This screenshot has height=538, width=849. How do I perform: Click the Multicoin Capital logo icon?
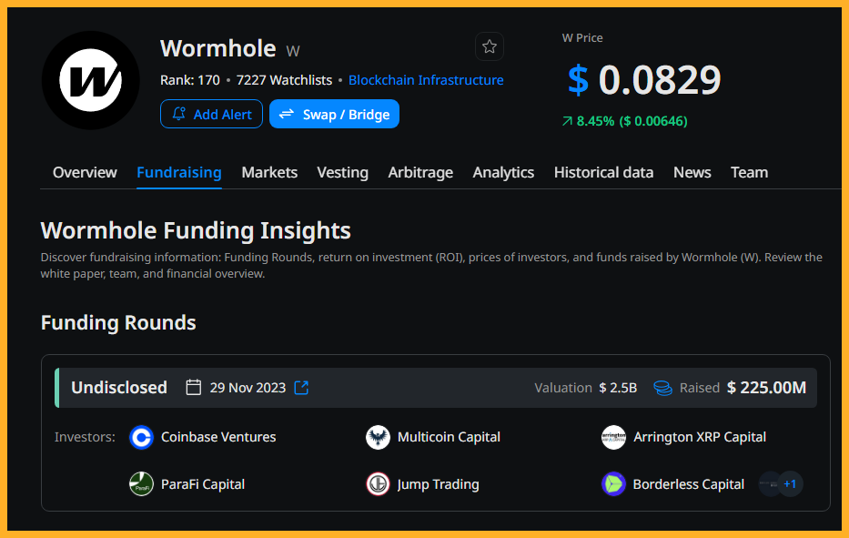[x=378, y=437]
